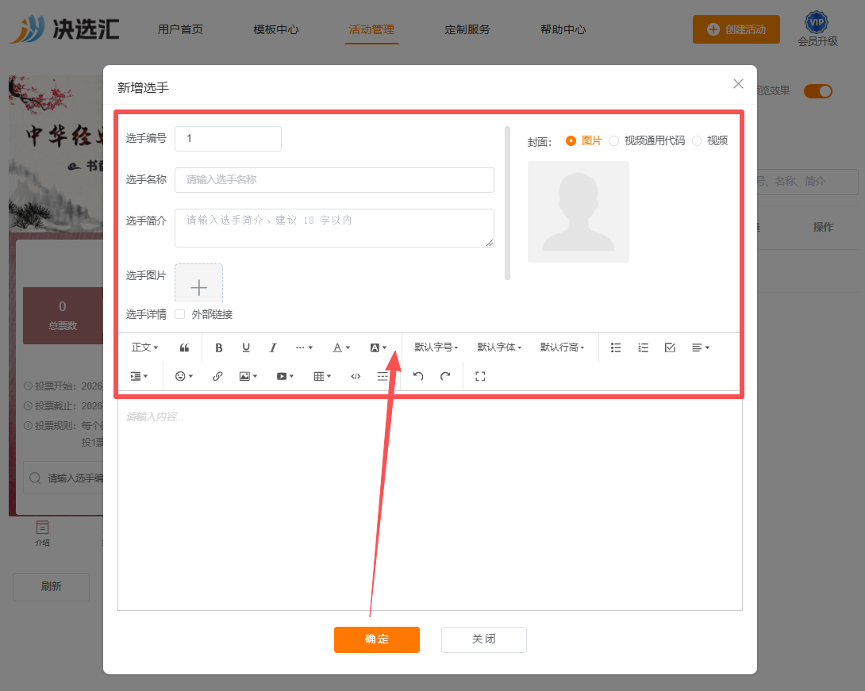This screenshot has height=691, width=865.
Task: Open the 活动管理 nav item
Action: 371,29
